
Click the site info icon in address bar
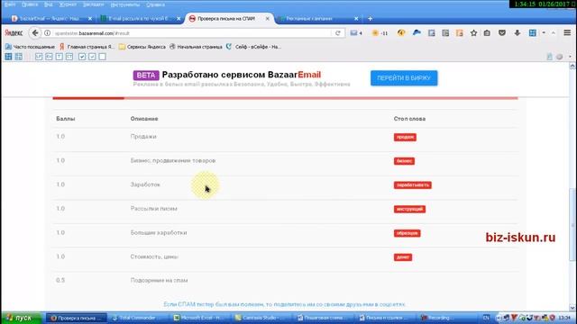pyautogui.click(x=48, y=33)
